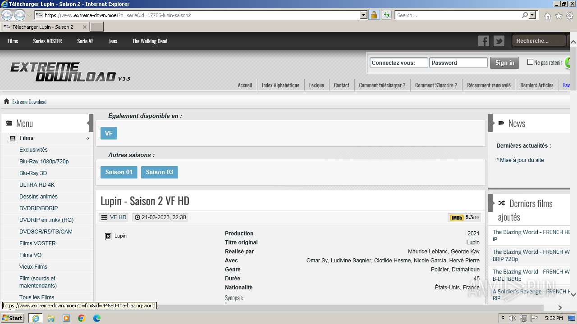This screenshot has height=324, width=577.
Task: Open the recent pages dropdown arrow
Action: coord(29,15)
